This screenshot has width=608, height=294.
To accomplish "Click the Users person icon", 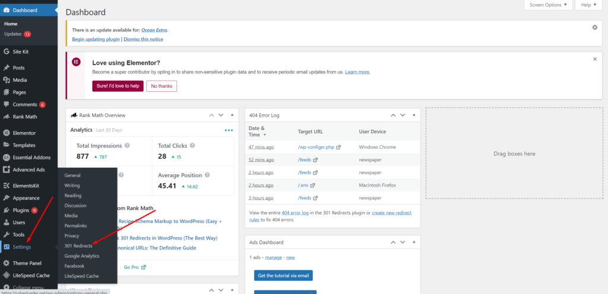I will pyautogui.click(x=6, y=222).
